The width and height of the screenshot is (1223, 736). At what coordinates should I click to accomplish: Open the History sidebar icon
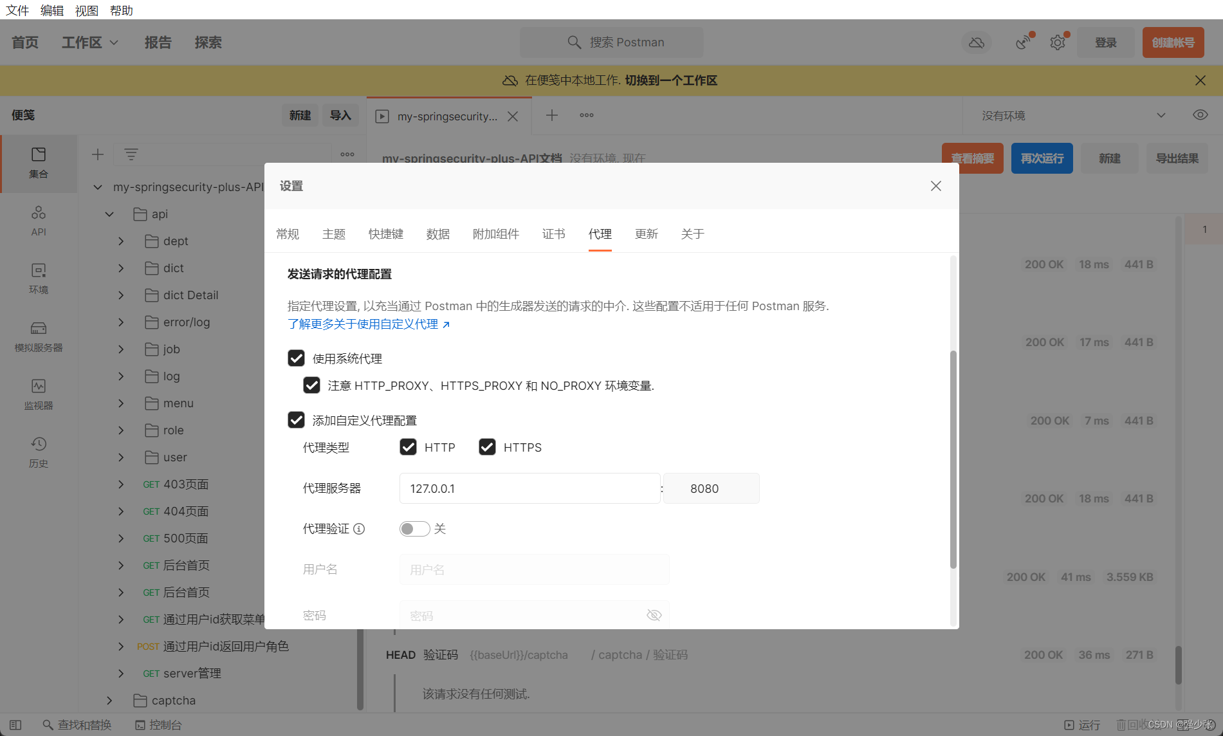point(39,452)
